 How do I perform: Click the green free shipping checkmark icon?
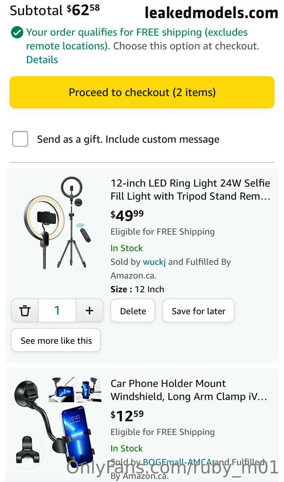17,33
